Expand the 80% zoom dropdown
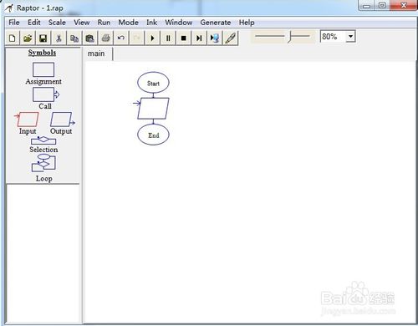The image size is (418, 326). tap(351, 37)
